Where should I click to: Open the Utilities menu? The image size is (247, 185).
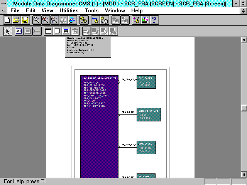pos(69,10)
